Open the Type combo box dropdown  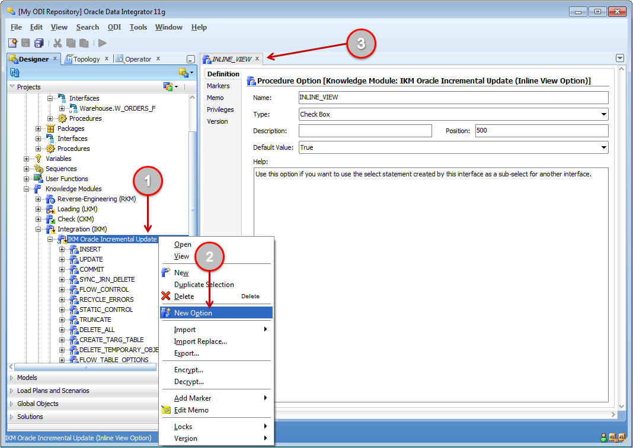[603, 114]
